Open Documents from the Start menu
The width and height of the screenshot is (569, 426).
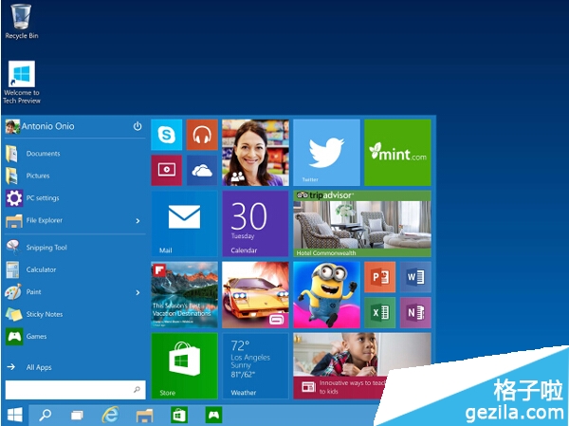coord(75,154)
